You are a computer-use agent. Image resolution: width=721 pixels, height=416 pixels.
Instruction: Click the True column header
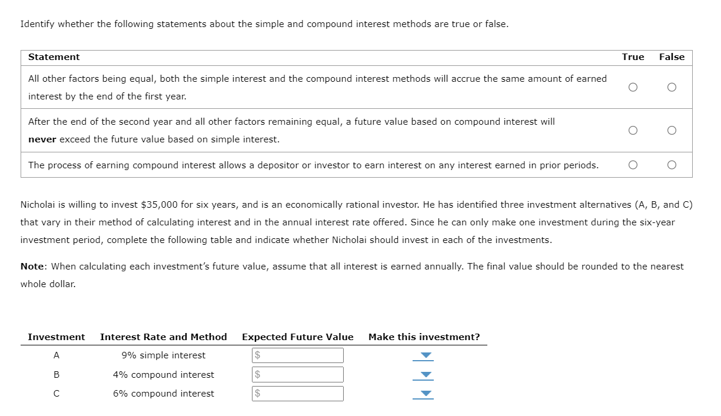tap(633, 56)
